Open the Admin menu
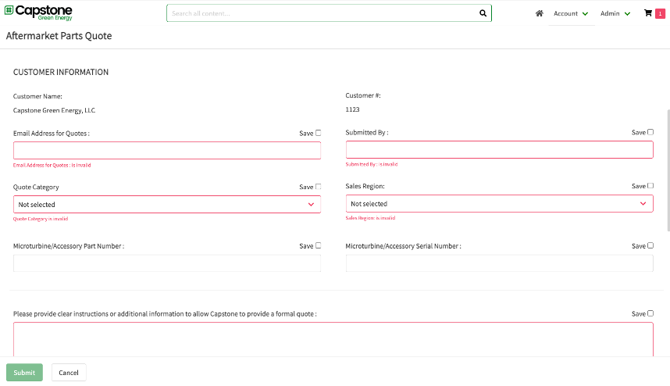The width and height of the screenshot is (670, 386). tap(615, 14)
